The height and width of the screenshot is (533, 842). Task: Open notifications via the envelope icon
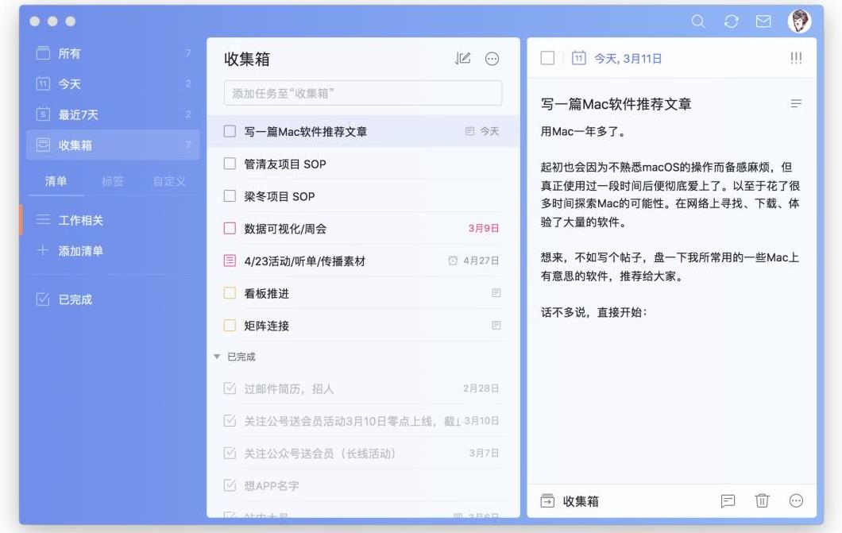tap(763, 22)
